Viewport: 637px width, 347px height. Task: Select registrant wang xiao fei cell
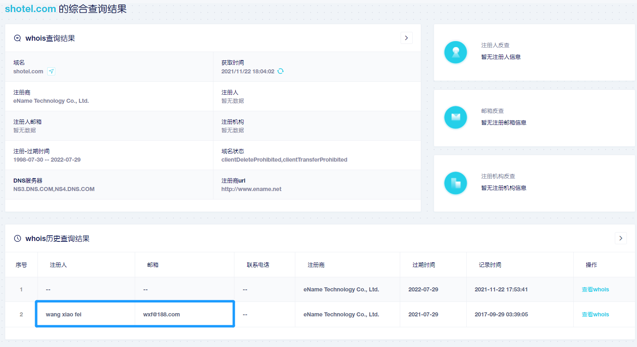click(86, 314)
